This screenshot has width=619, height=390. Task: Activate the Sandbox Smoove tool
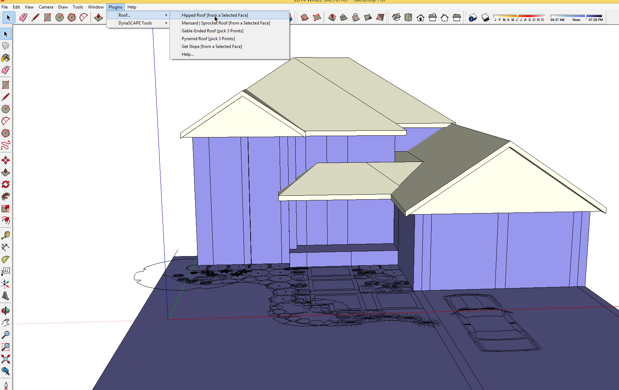332,17
